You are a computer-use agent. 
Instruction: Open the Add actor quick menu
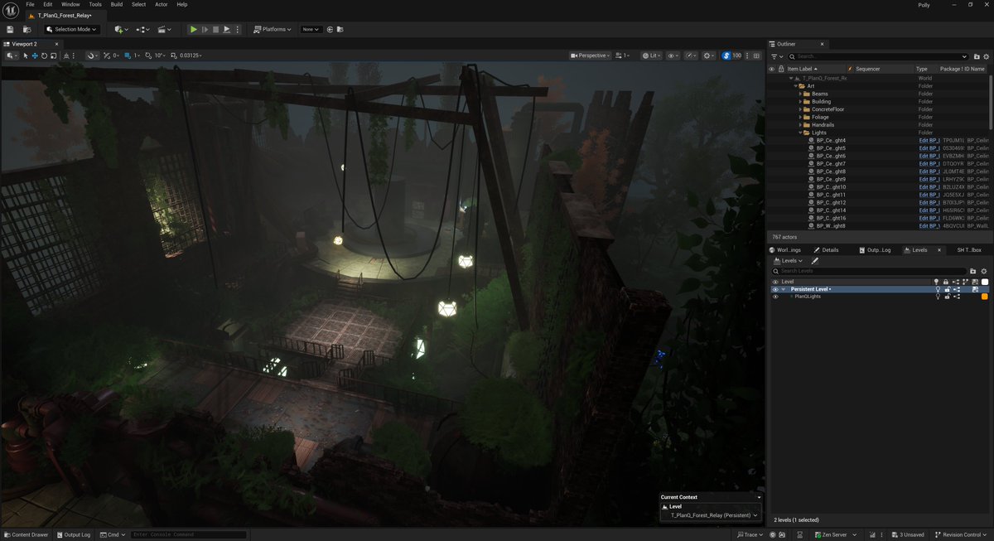(x=121, y=29)
